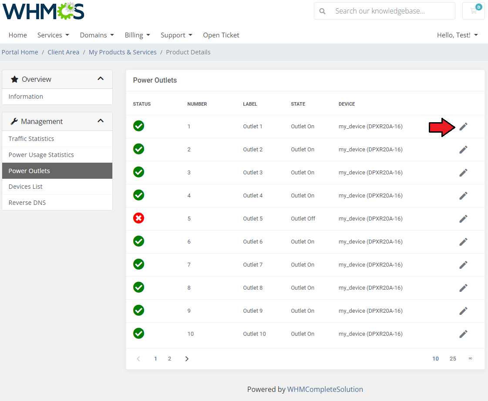The image size is (488, 401).
Task: Click the 'Outlet Off' state text
Action: tap(303, 218)
